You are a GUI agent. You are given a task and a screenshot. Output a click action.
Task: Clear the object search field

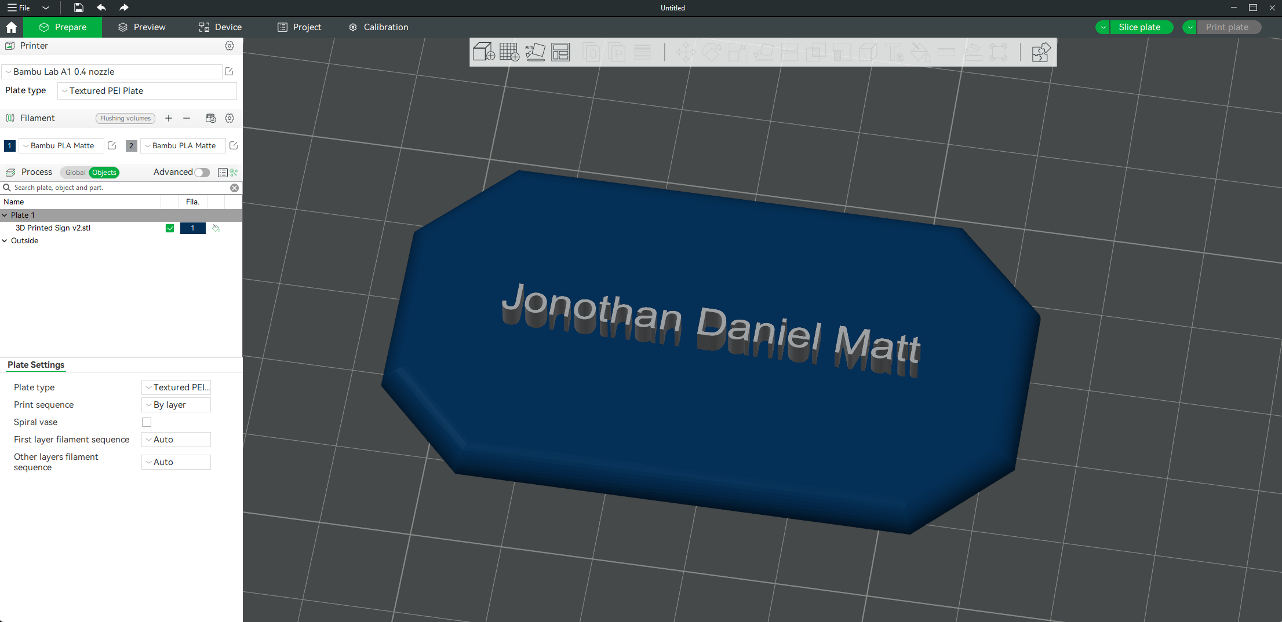(x=234, y=188)
